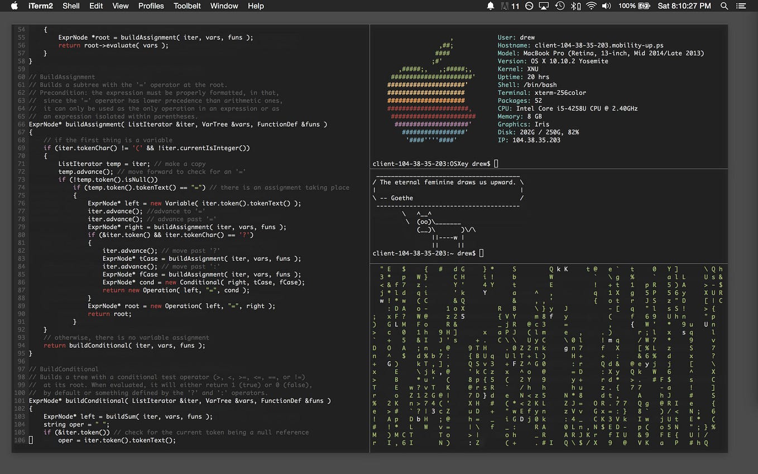Open the Toolbelt menu
758x474 pixels.
tap(187, 6)
